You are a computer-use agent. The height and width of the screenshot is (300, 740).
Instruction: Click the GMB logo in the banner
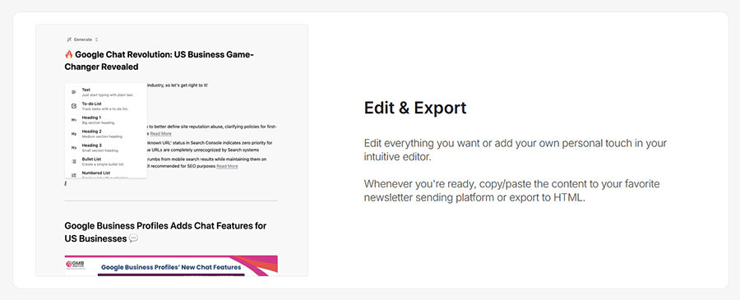click(75, 265)
